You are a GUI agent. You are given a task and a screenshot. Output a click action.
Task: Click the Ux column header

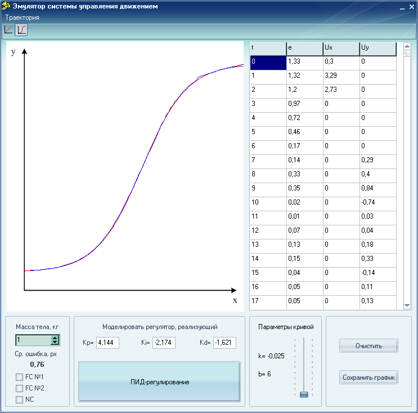341,49
